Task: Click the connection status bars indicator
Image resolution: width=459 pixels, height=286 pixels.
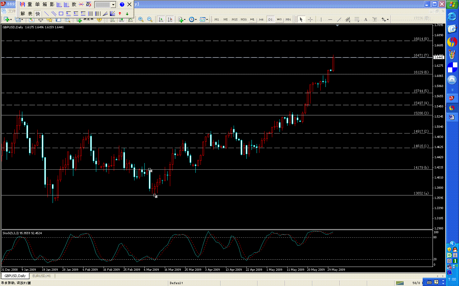Action: coord(400,283)
